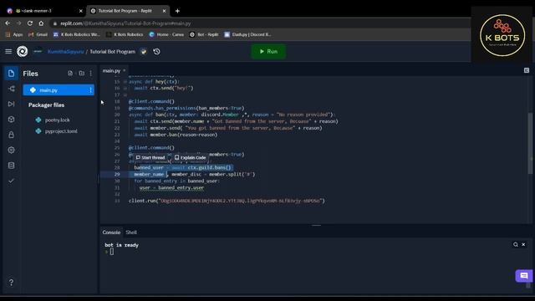Close the main.py editor tab
The image size is (535, 301).
pyautogui.click(x=125, y=70)
